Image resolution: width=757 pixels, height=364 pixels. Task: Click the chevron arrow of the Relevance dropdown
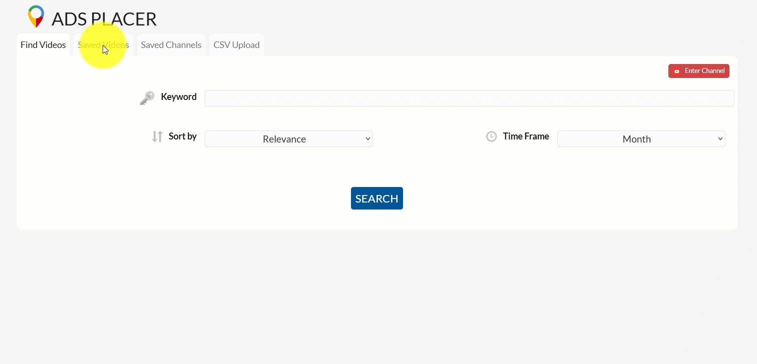[368, 139]
